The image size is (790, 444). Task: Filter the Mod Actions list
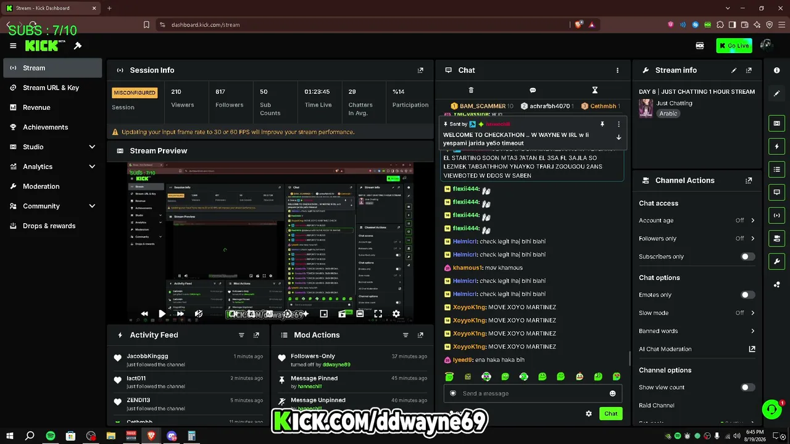point(405,335)
